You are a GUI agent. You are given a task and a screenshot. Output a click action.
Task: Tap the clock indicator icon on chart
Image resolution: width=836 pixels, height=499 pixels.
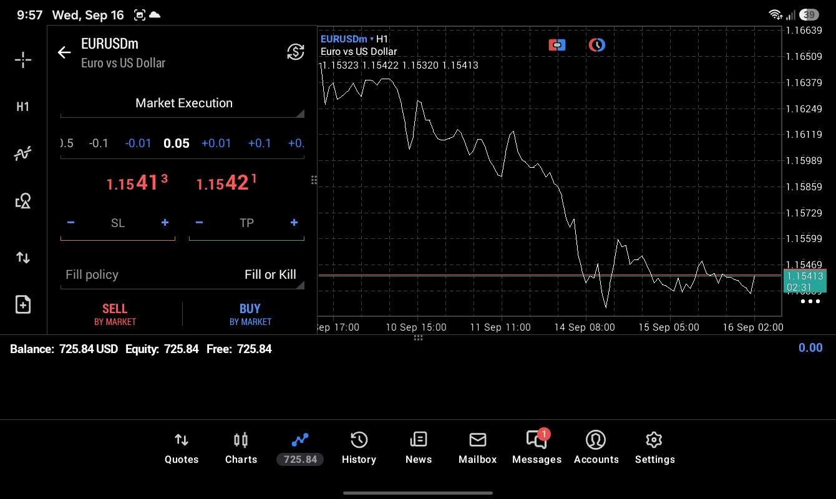(597, 45)
